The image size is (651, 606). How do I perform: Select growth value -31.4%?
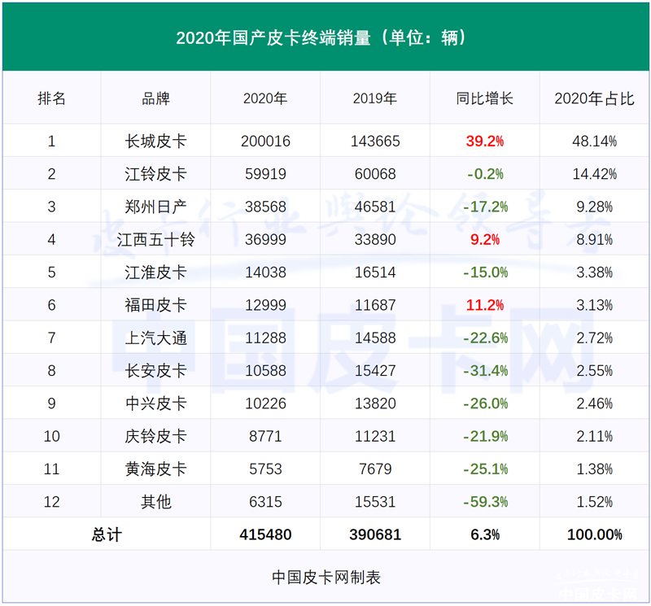pos(485,371)
